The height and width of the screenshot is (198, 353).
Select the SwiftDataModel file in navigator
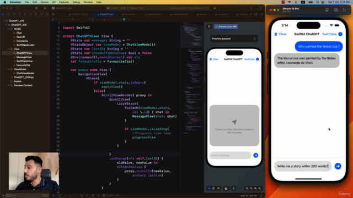tap(25, 45)
